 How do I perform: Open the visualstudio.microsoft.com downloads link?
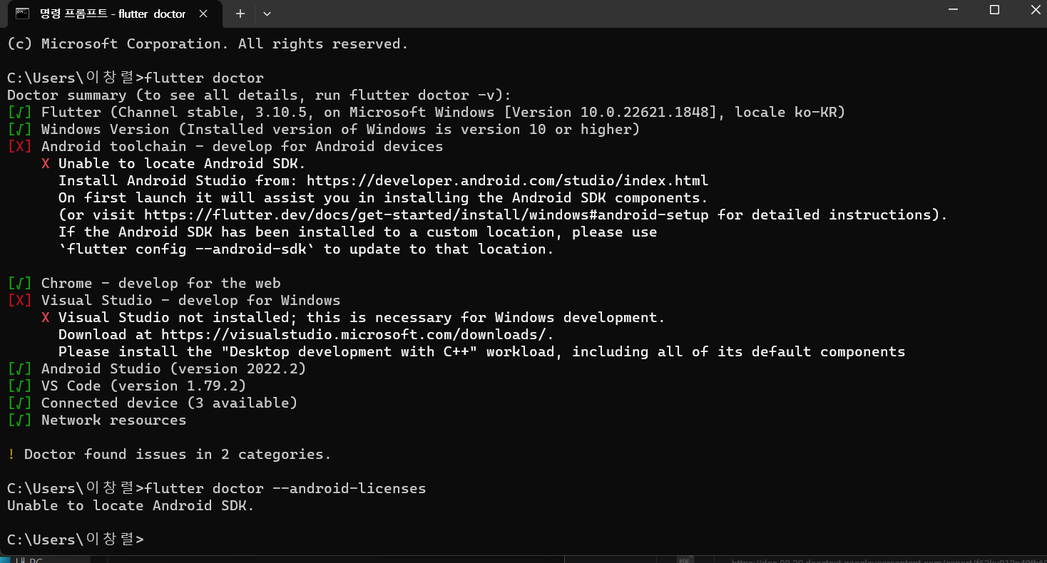(354, 335)
